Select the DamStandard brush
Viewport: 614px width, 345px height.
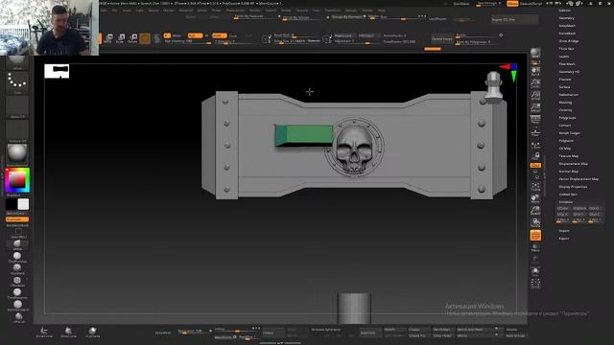tap(17, 306)
